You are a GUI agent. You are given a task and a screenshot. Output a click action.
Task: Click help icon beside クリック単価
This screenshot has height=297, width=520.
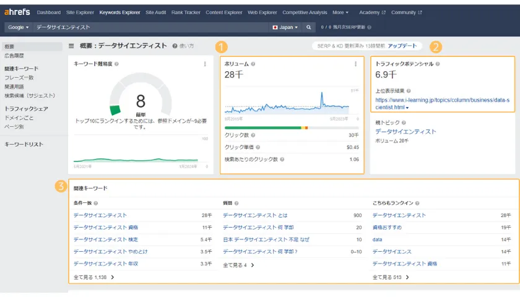tap(258, 147)
